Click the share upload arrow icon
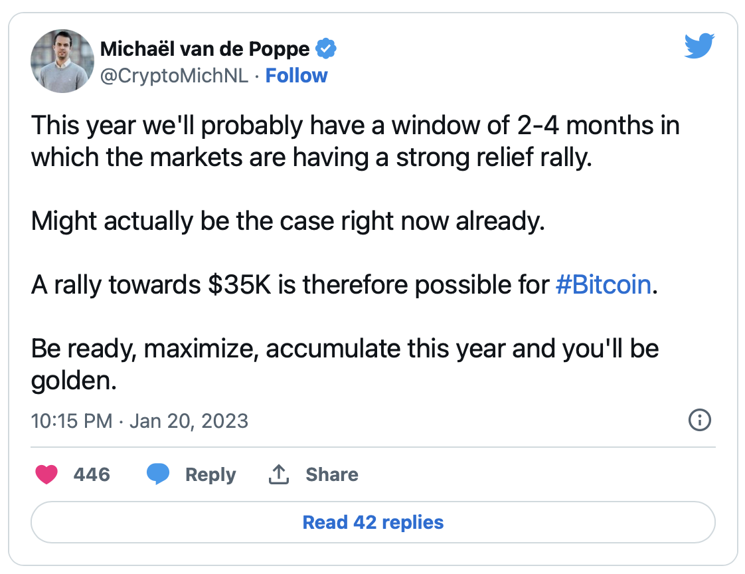Viewport: 745px width, 574px height. click(279, 474)
